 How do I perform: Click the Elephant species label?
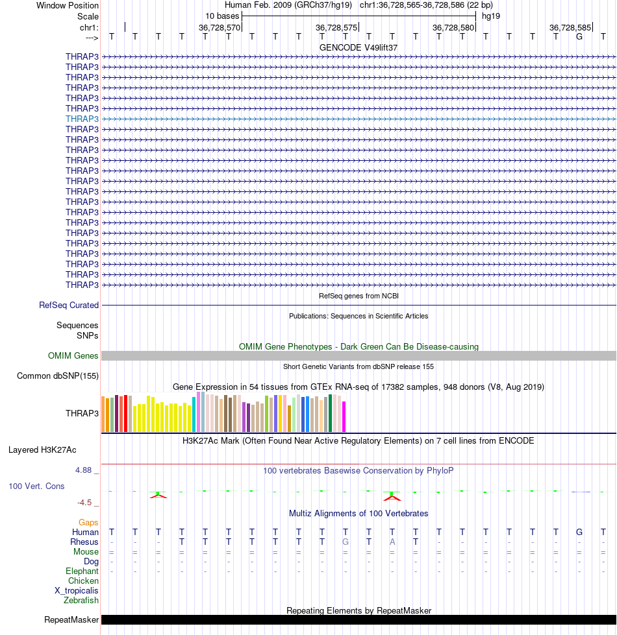(82, 571)
